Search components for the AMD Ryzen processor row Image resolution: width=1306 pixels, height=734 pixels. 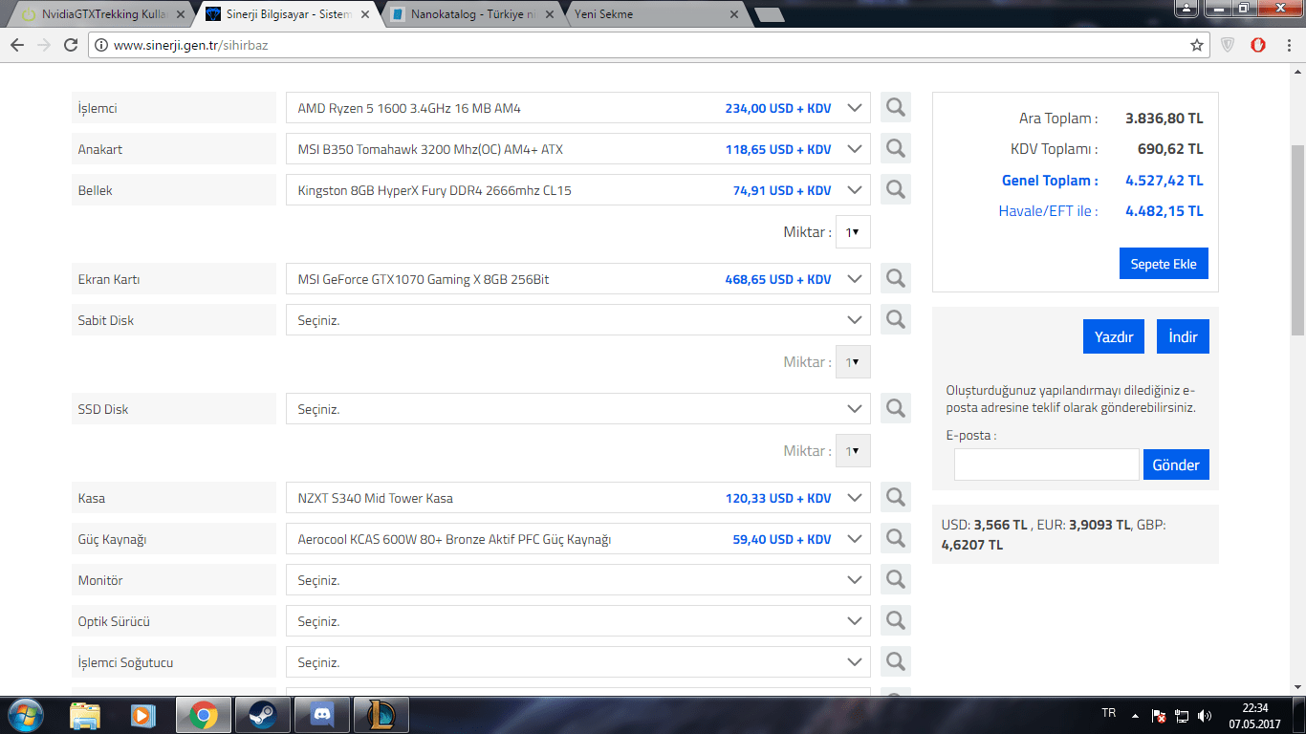coord(896,108)
